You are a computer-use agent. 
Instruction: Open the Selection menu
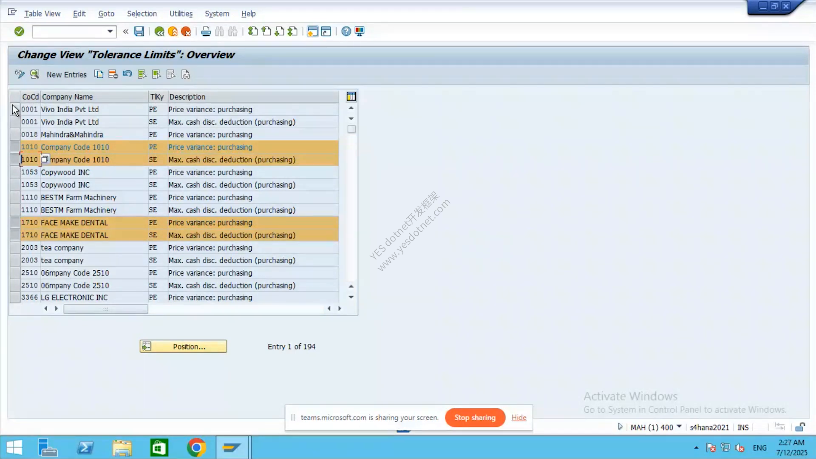pyautogui.click(x=142, y=14)
